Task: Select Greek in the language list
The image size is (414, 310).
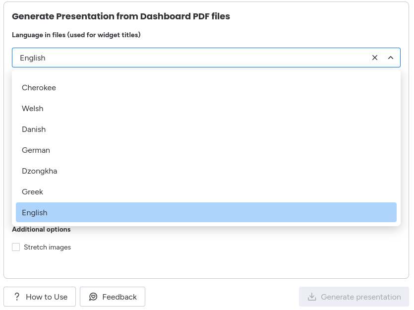Action: tap(33, 192)
